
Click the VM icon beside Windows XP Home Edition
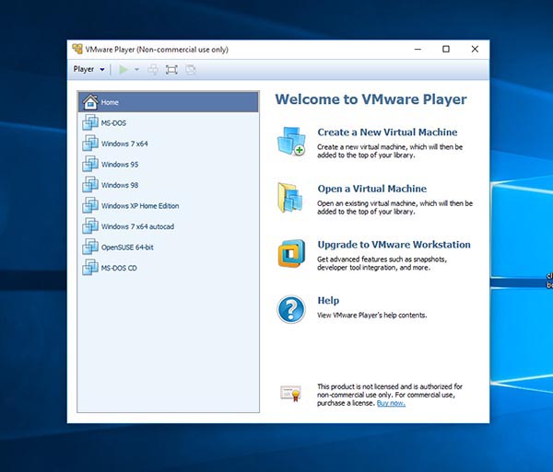[90, 205]
